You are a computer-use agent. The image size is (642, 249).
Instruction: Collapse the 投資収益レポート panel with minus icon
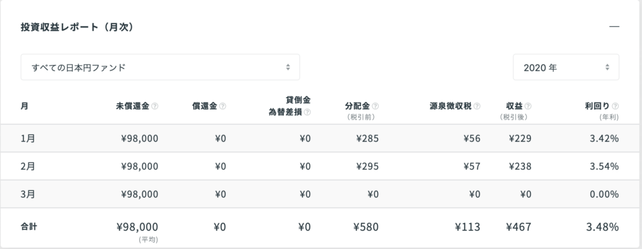[614, 27]
